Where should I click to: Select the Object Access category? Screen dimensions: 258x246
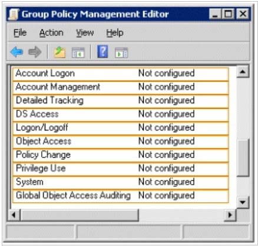[x=121, y=142]
